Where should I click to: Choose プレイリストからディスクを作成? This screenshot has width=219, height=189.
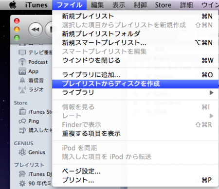click(x=135, y=84)
